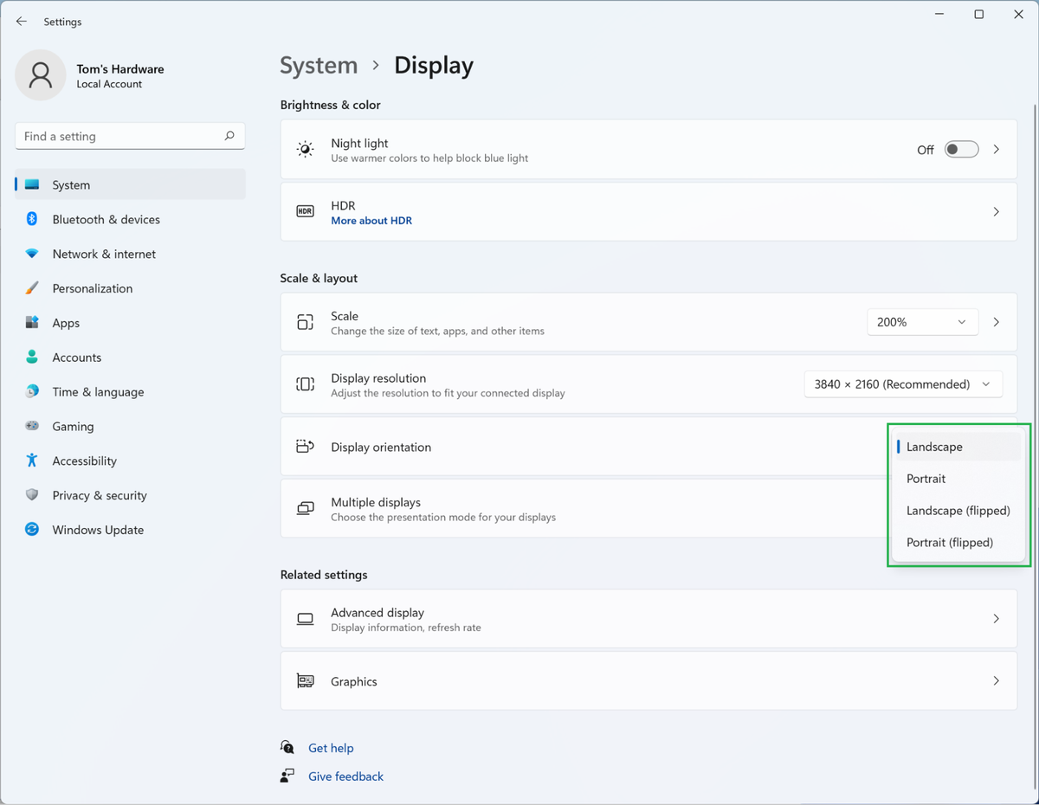The width and height of the screenshot is (1039, 805).
Task: Select Landscape (flipped) orientation
Action: (x=958, y=510)
